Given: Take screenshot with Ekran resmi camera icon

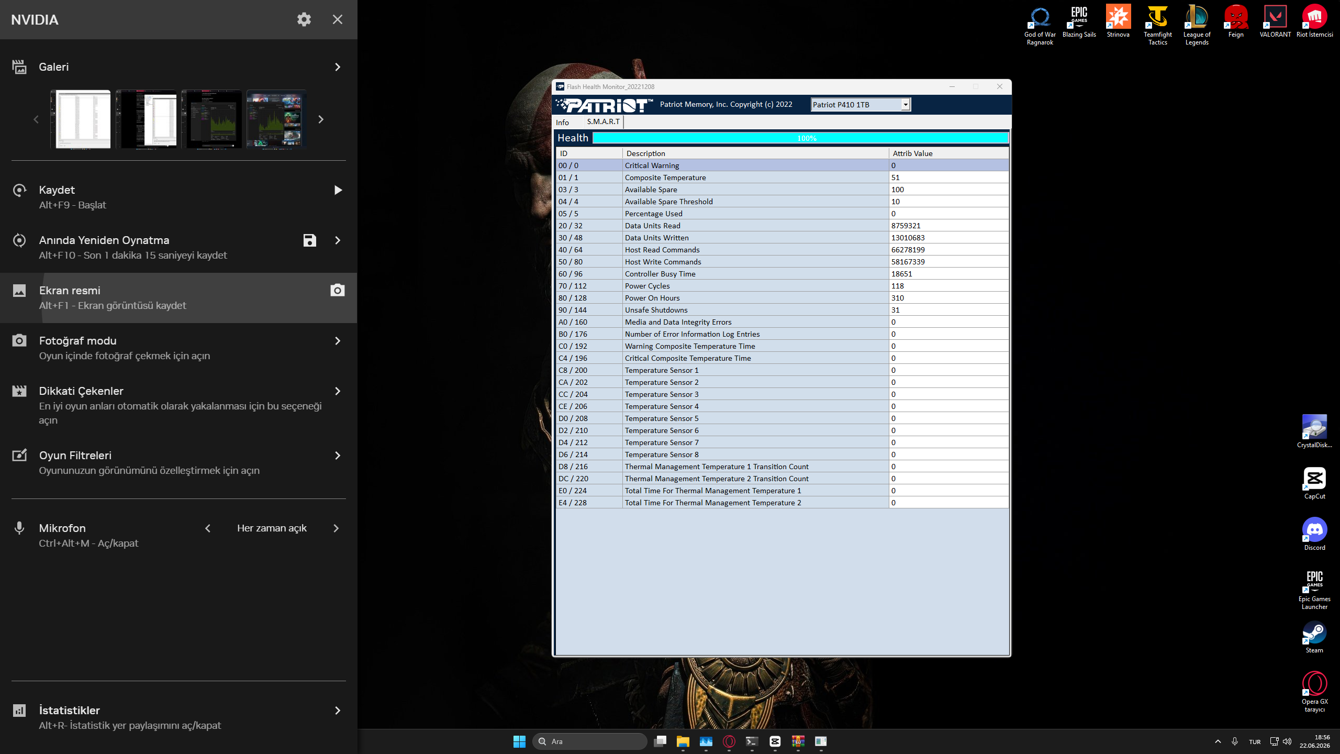Looking at the screenshot, I should point(338,290).
